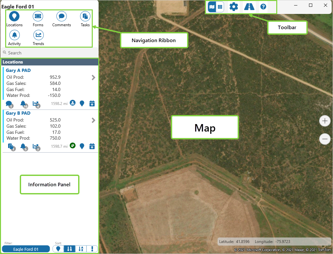
Task: Switch to map view toggle
Action: pos(212,6)
